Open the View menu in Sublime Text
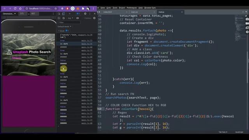The height and width of the screenshot is (140, 249). point(103,8)
